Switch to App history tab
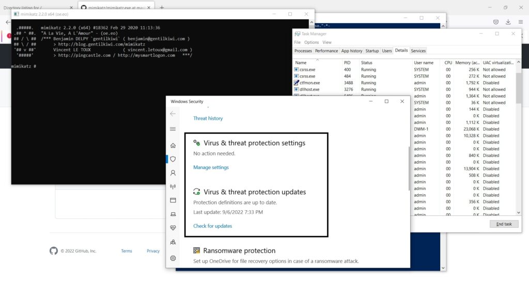The image size is (529, 283). tap(351, 51)
